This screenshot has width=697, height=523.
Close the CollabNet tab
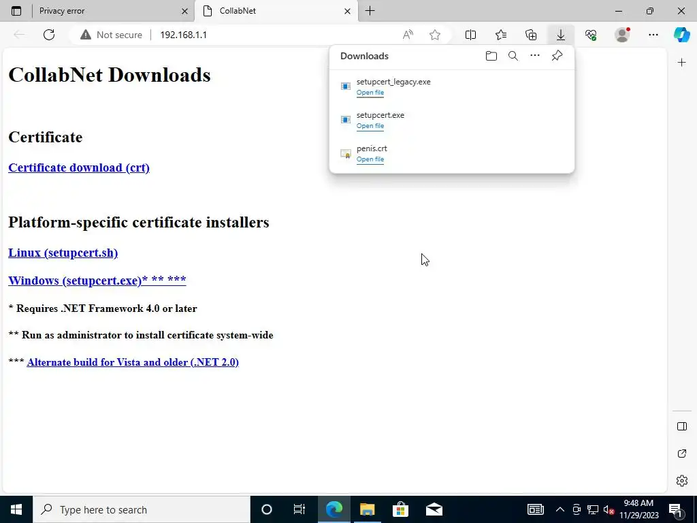(348, 11)
